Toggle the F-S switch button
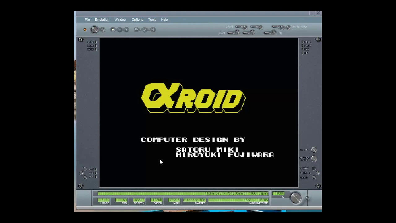The width and height of the screenshot is (396, 223). pyautogui.click(x=85, y=168)
